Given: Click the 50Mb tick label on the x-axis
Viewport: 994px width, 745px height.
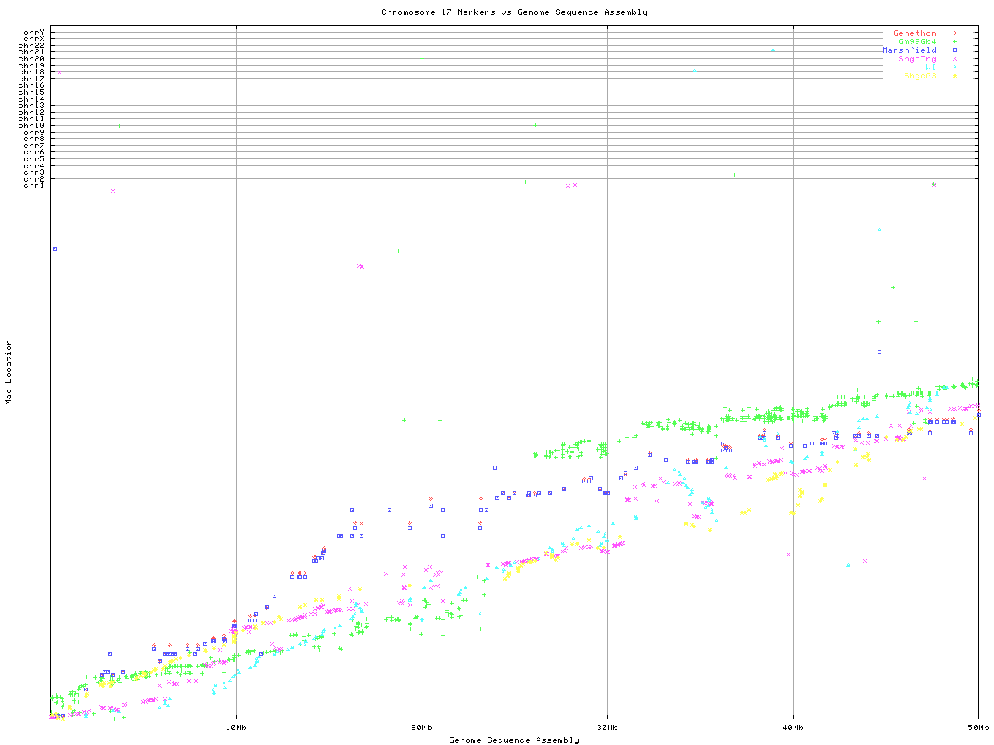Looking at the screenshot, I should click(978, 727).
